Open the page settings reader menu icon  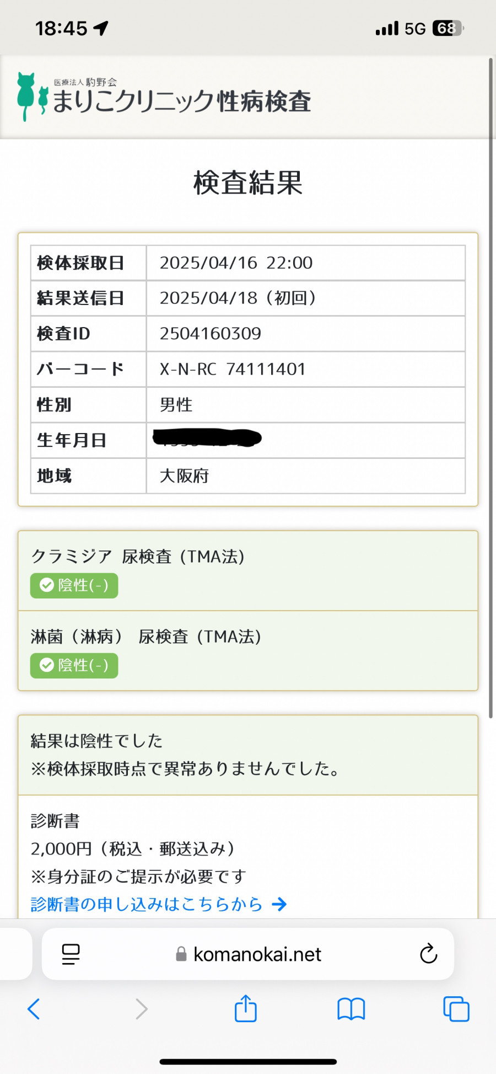pyautogui.click(x=71, y=954)
